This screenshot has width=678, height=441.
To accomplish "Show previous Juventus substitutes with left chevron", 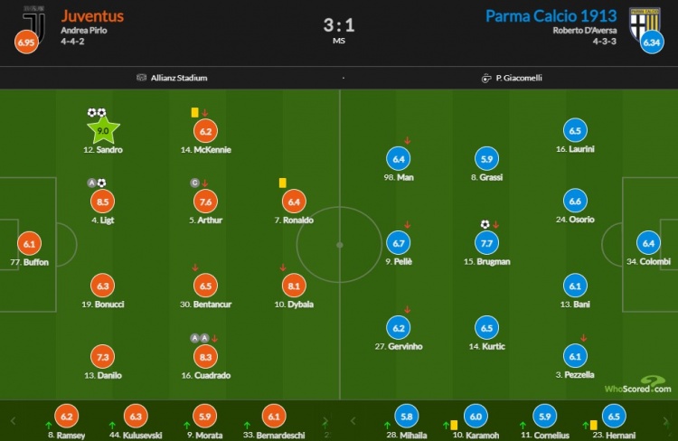I will coord(13,421).
